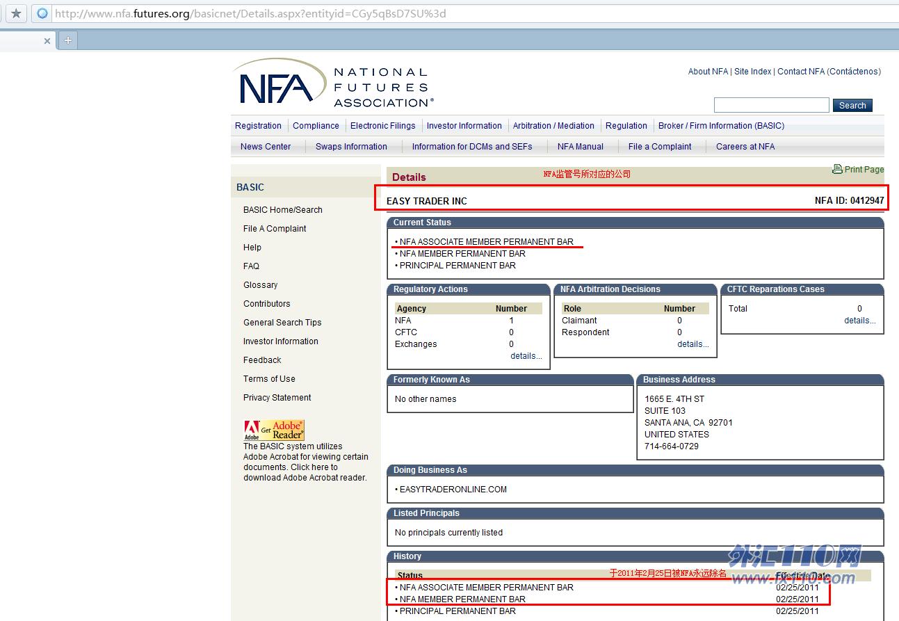Viewport: 899px width, 621px height.
Task: Click the Print Page printer icon
Action: 837,169
